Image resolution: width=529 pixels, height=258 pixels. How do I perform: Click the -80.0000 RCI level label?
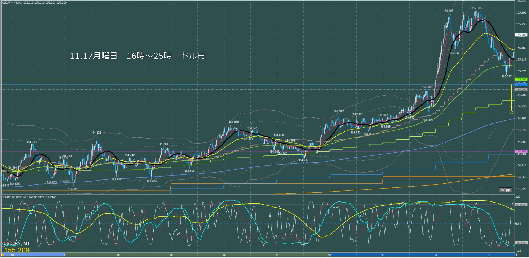(x=521, y=243)
